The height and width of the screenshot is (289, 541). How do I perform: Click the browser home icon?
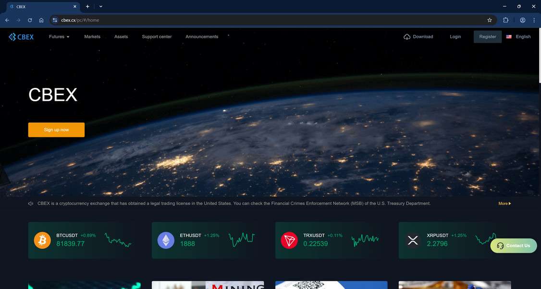pyautogui.click(x=41, y=20)
